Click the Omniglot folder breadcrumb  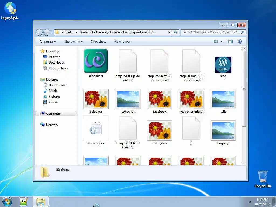pos(118,32)
